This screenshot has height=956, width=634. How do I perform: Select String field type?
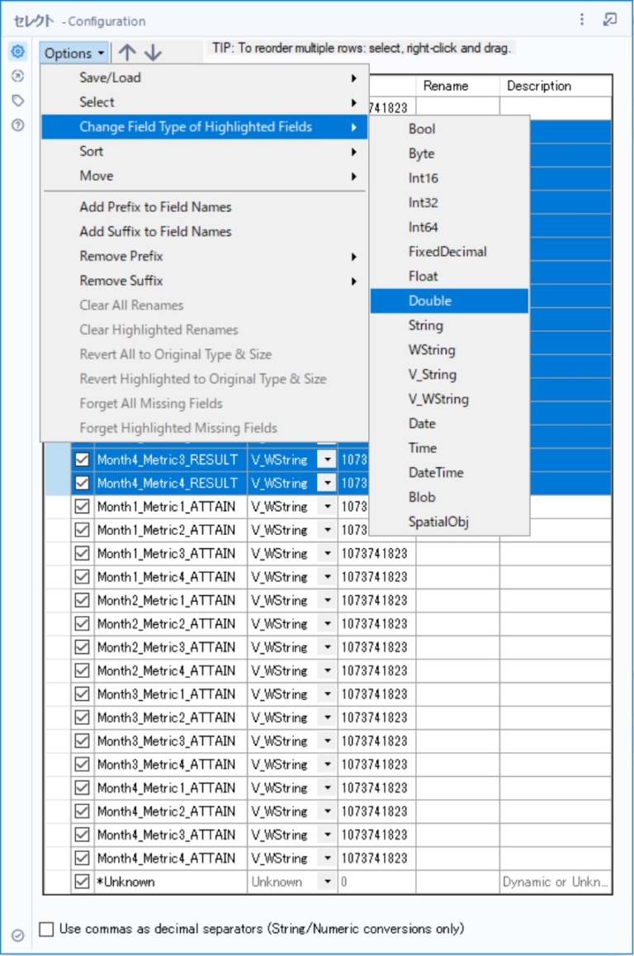point(449,325)
